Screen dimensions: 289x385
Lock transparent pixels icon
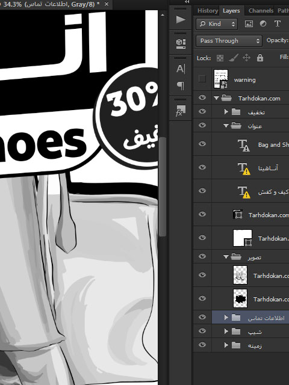(x=220, y=58)
